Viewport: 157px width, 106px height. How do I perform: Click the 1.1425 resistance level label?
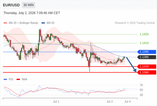pos(144,34)
